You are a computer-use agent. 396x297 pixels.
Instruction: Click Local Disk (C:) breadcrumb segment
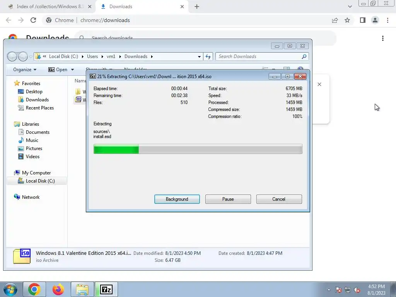click(x=63, y=56)
